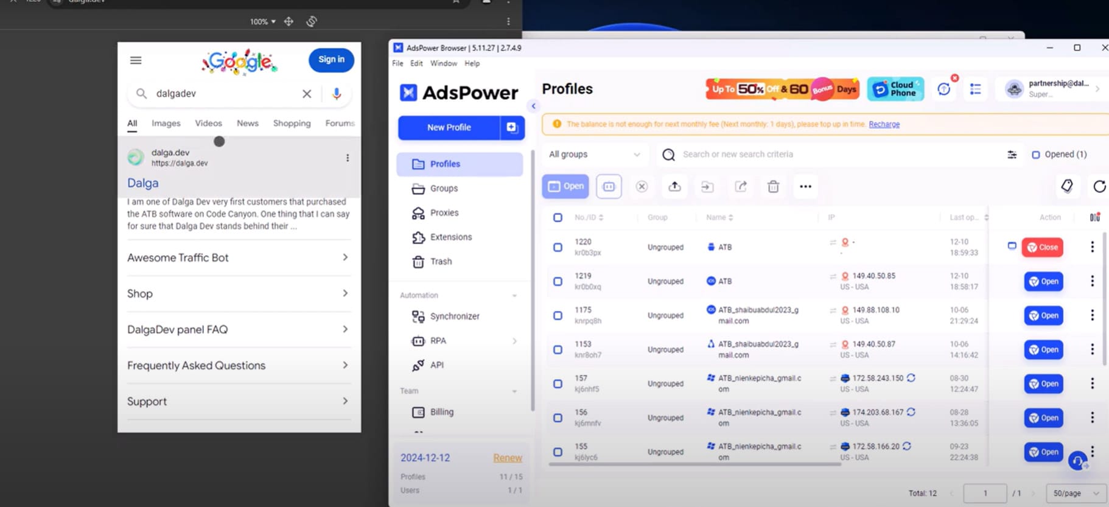This screenshot has width=1109, height=507.
Task: Switch to the Images tab in Google
Action: coord(166,123)
